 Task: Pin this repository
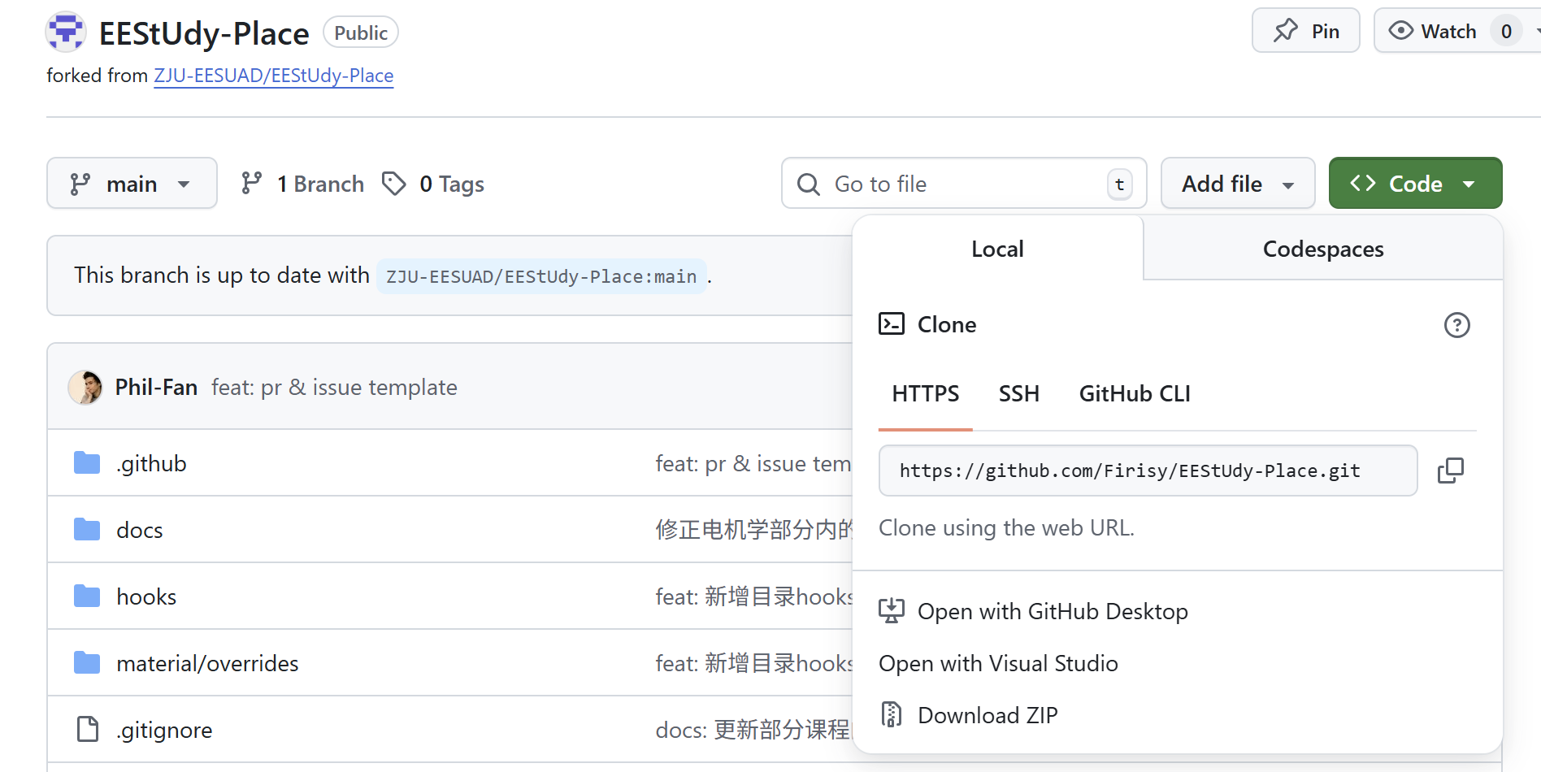(x=1305, y=31)
